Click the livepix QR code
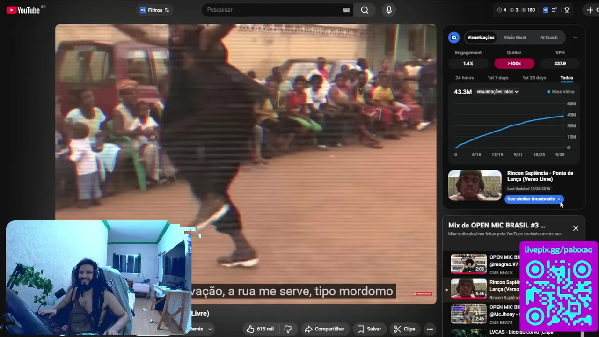The image size is (599, 337). click(x=558, y=294)
